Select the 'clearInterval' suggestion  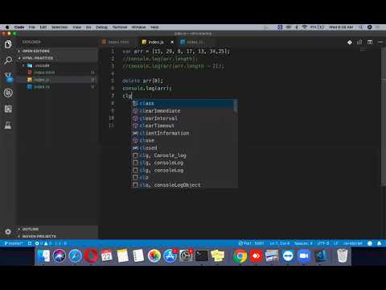(183, 118)
